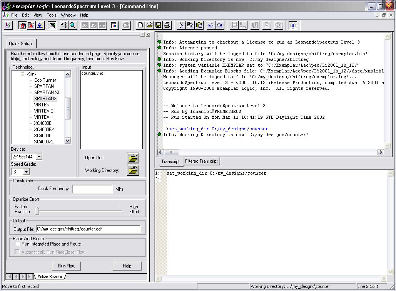Click the first record navigation arrow
The width and height of the screenshot is (396, 291).
(9, 277)
